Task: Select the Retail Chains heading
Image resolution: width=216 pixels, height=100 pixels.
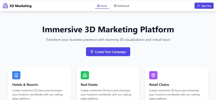Action: click(x=159, y=85)
